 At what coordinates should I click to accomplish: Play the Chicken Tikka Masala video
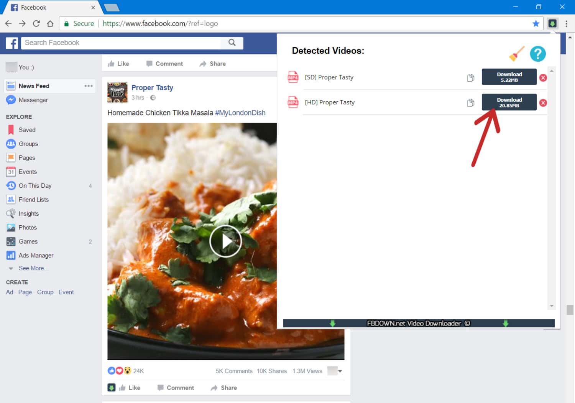click(225, 241)
